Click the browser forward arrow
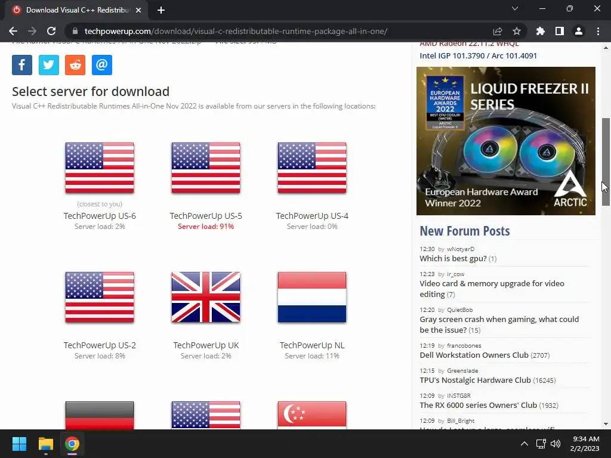The width and height of the screenshot is (611, 458). click(x=32, y=31)
